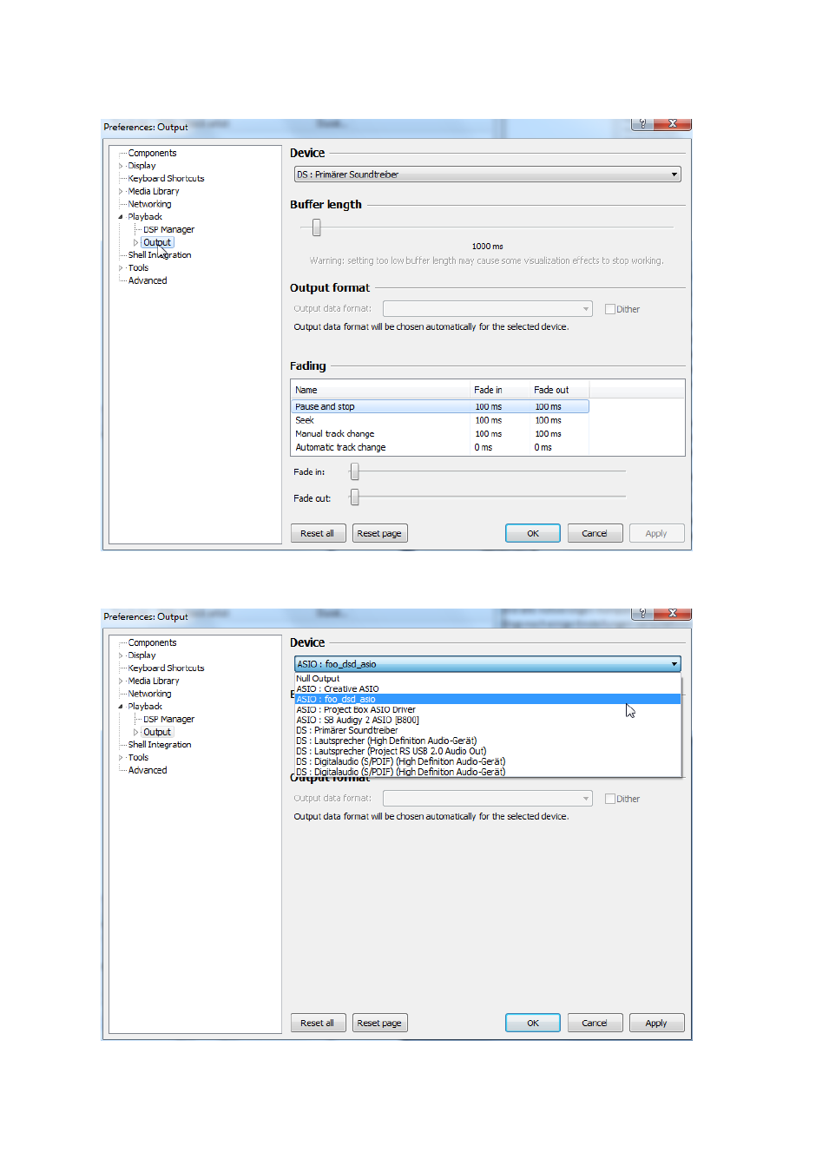Open the DS : Primärer Soundtreiber device dropdown
This screenshot has height=1172, width=829.
pos(487,174)
